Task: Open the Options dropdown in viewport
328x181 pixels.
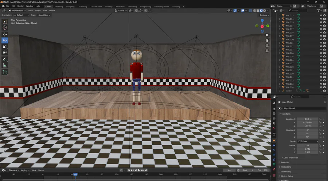Action: pyautogui.click(x=264, y=15)
